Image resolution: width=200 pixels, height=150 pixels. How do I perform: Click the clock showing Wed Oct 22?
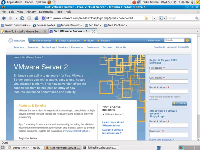175,2
